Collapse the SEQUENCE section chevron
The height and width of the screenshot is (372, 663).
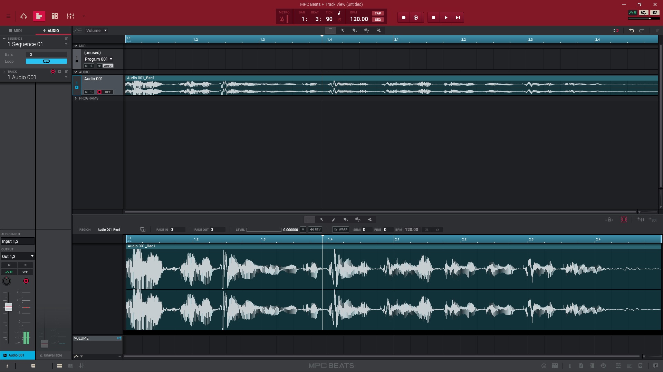click(4, 39)
